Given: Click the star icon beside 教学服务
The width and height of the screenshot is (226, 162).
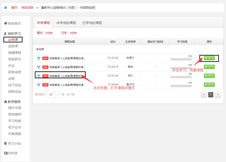Looking at the screenshot, I should [5, 102].
